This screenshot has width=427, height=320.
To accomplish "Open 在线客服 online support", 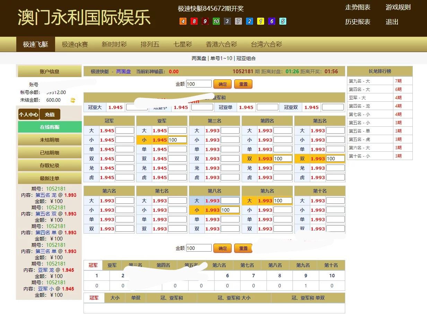I will pos(50,127).
